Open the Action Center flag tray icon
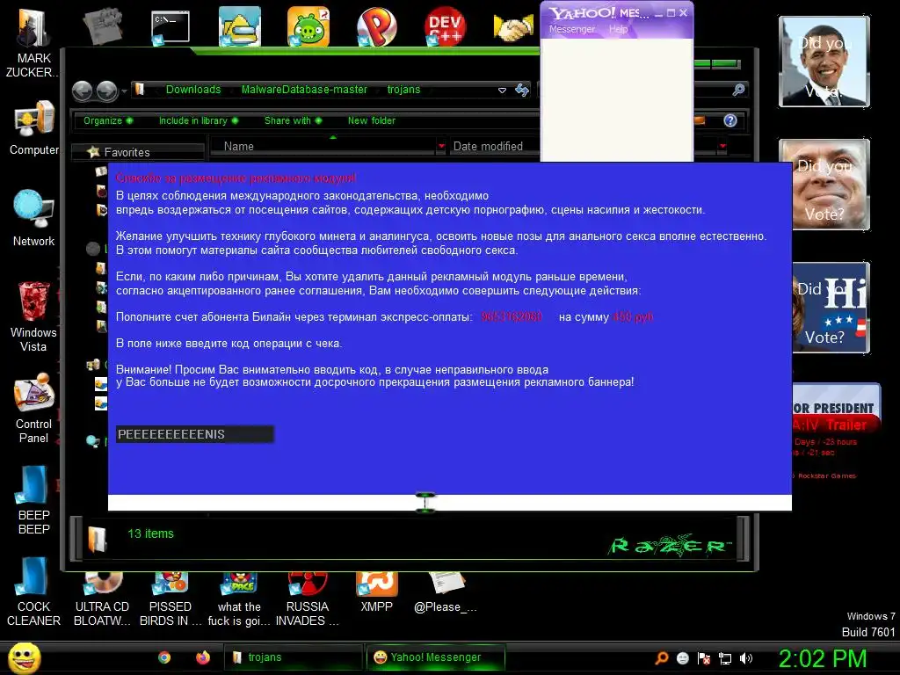This screenshot has width=900, height=675. (x=704, y=658)
